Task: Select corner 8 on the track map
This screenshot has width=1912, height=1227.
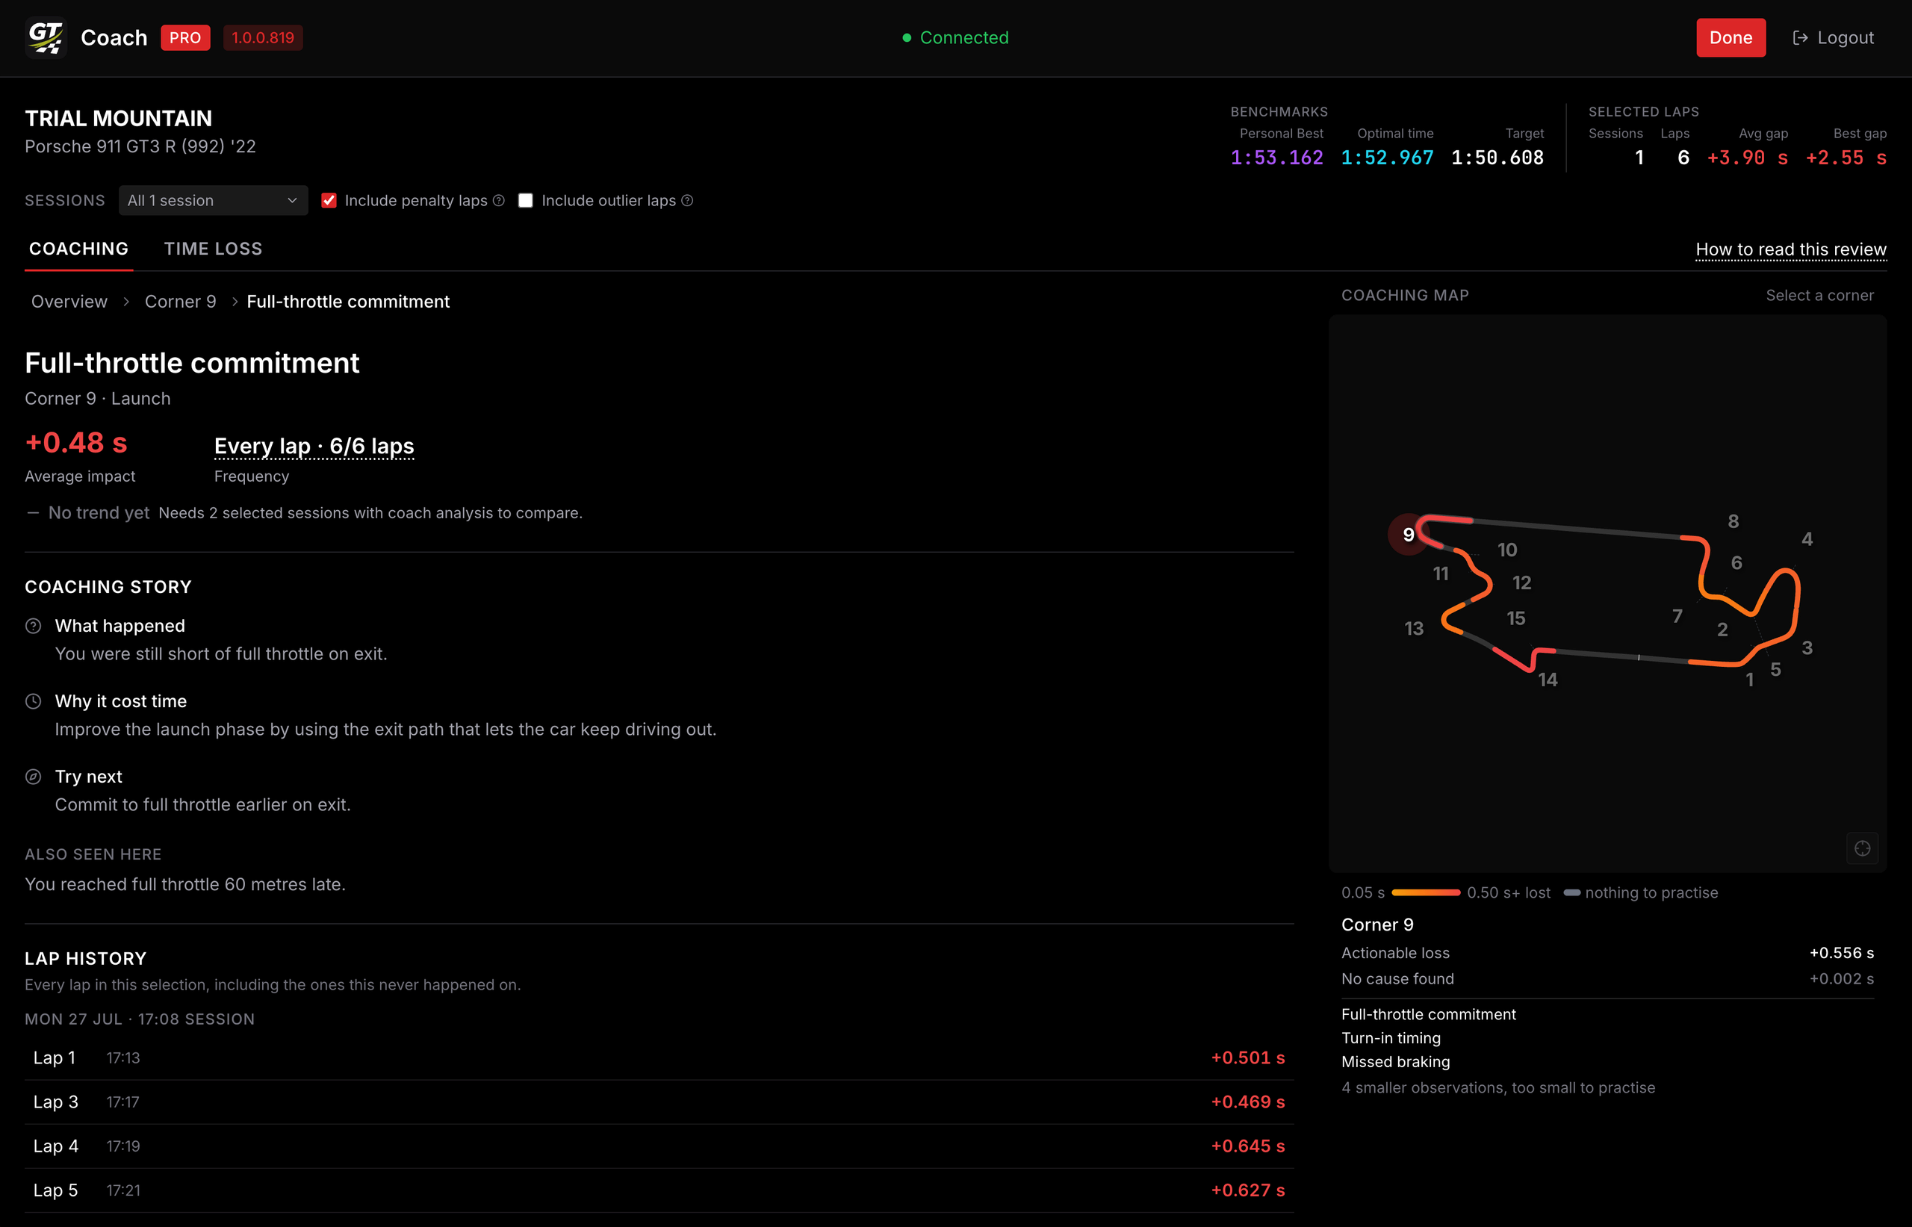Action: pyautogui.click(x=1733, y=521)
